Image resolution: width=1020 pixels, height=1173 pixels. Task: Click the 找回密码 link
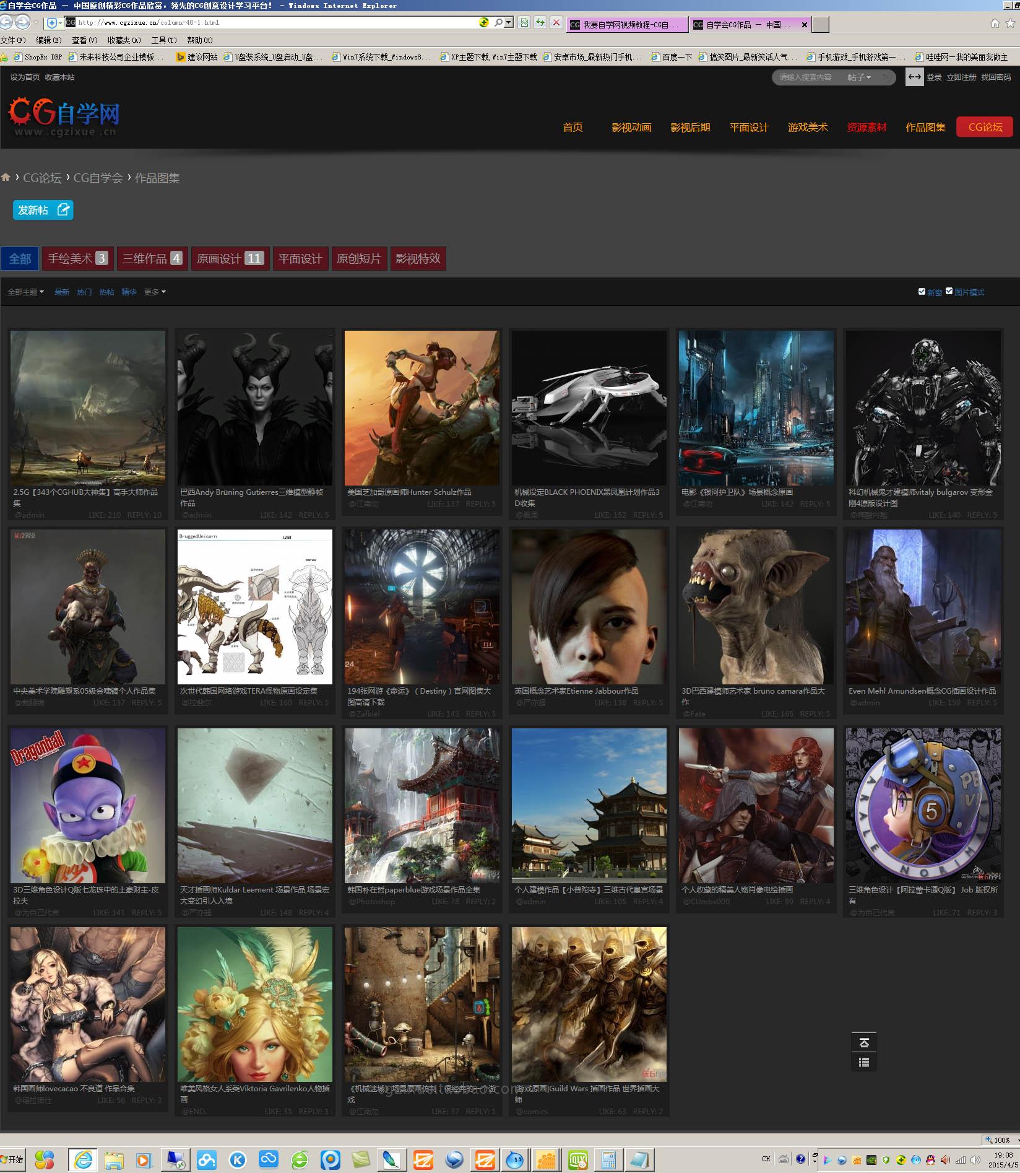pos(995,77)
